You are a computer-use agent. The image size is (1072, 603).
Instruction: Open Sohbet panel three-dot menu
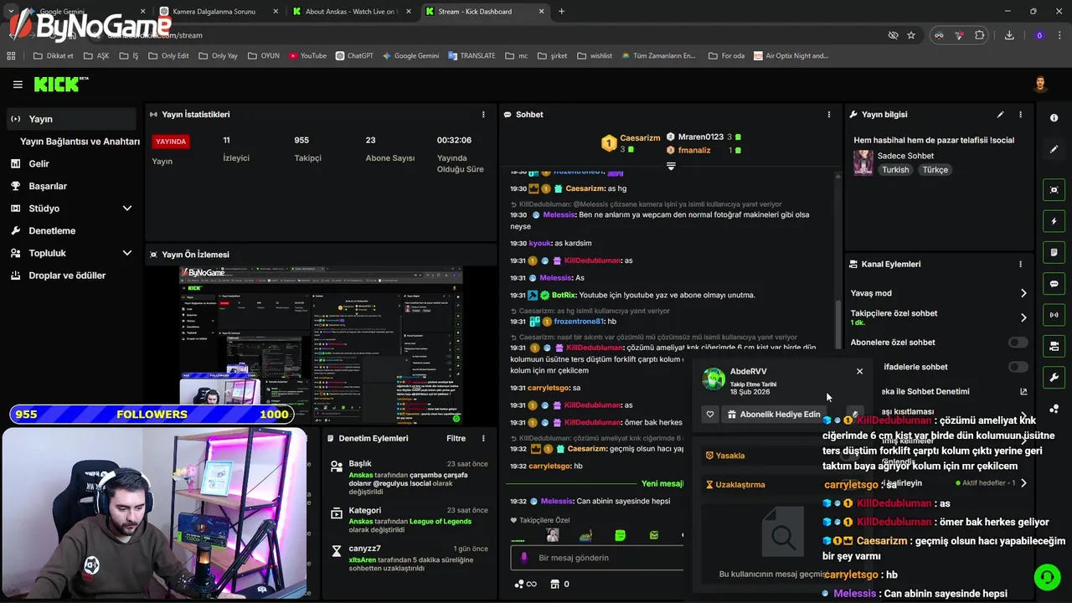click(x=829, y=115)
